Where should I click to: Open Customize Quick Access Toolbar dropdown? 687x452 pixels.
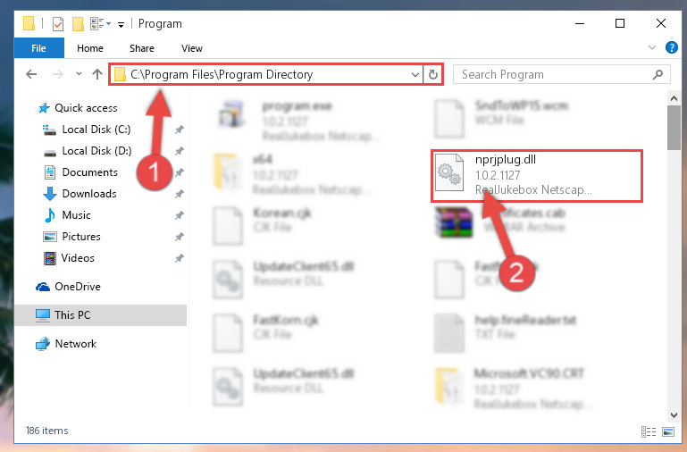point(121,24)
